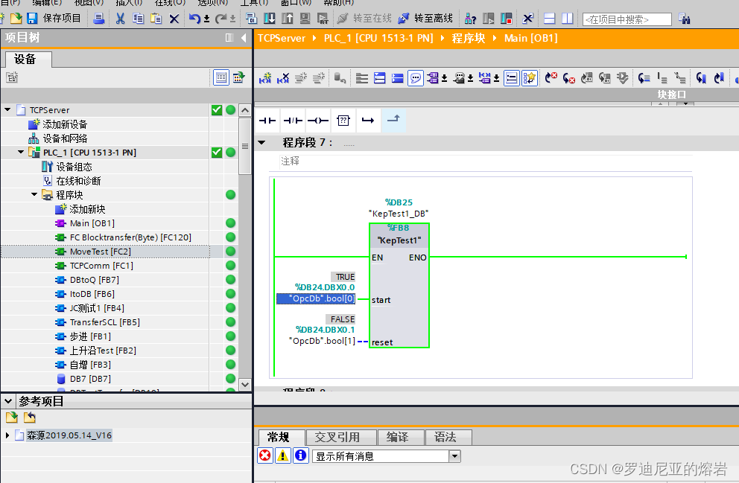Select MoveTest [FC2] block in tree
The height and width of the screenshot is (483, 739).
click(x=100, y=252)
